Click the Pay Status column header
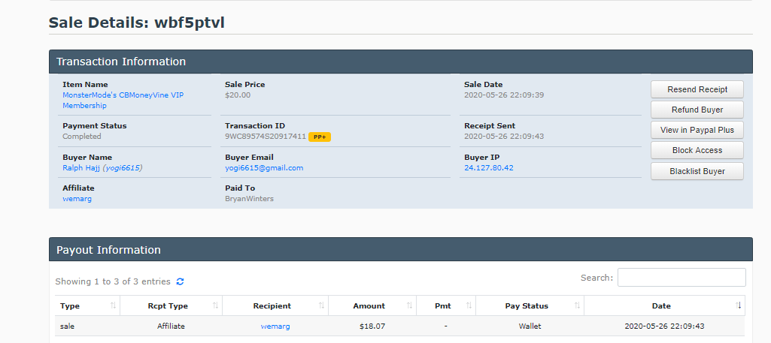The height and width of the screenshot is (343, 771). click(530, 305)
